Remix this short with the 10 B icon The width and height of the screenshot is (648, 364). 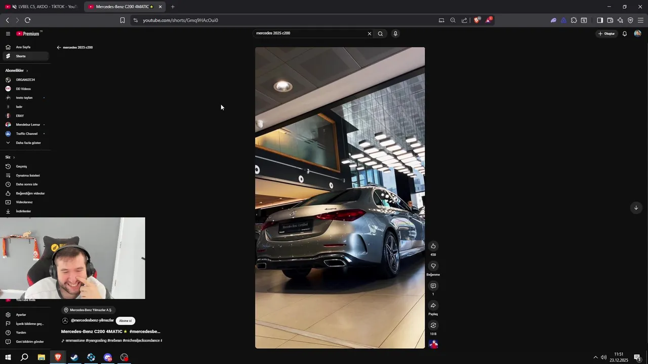point(433,325)
